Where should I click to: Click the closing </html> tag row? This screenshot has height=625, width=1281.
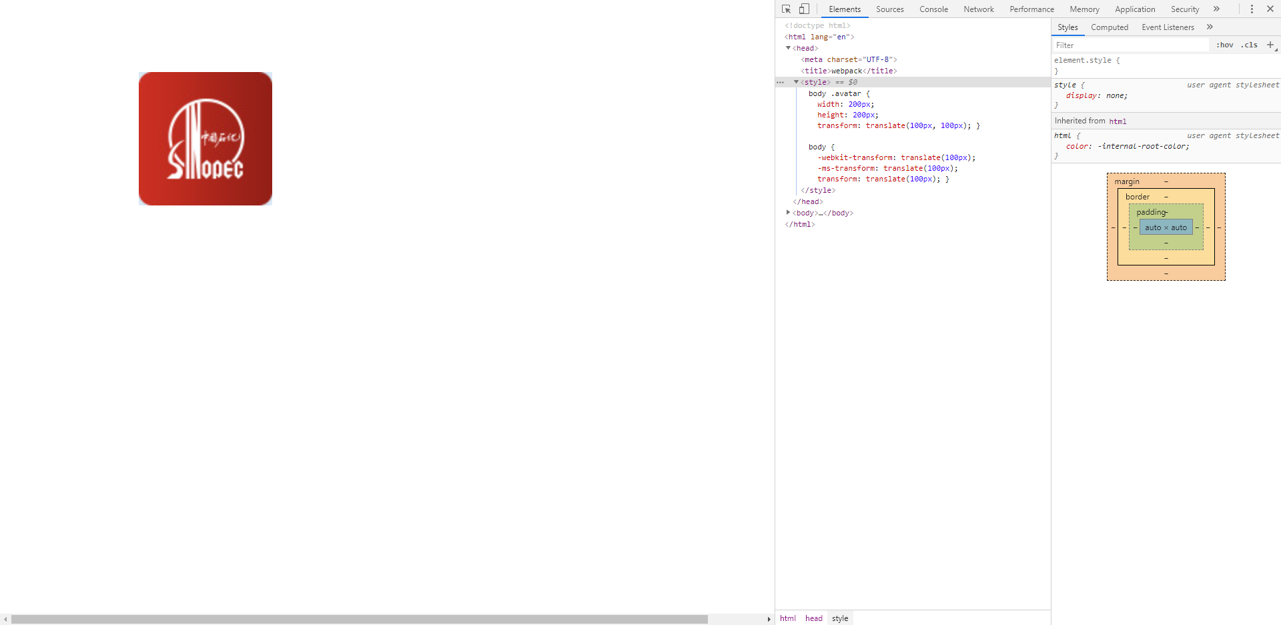(800, 225)
